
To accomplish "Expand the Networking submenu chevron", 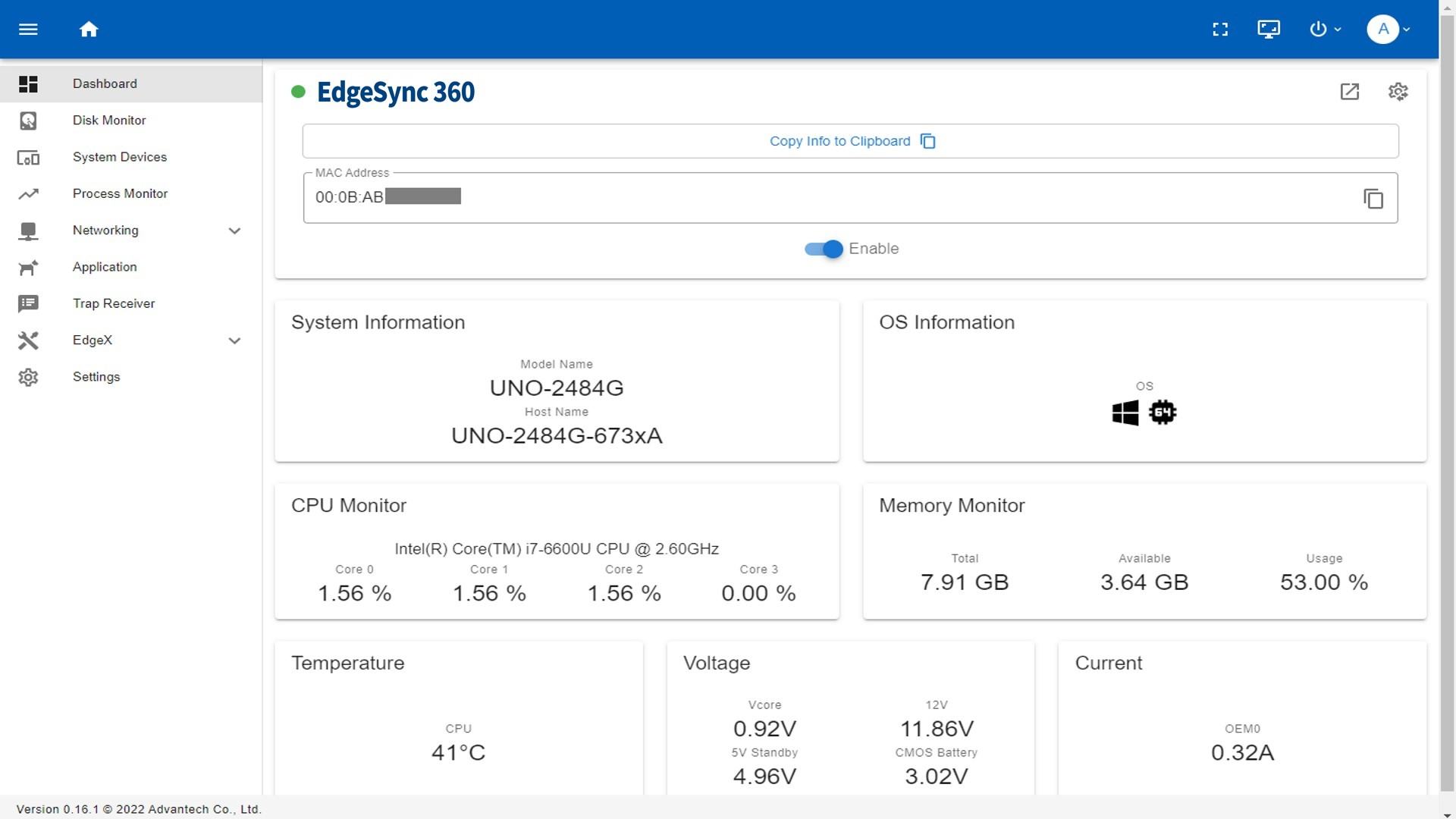I will (x=234, y=231).
